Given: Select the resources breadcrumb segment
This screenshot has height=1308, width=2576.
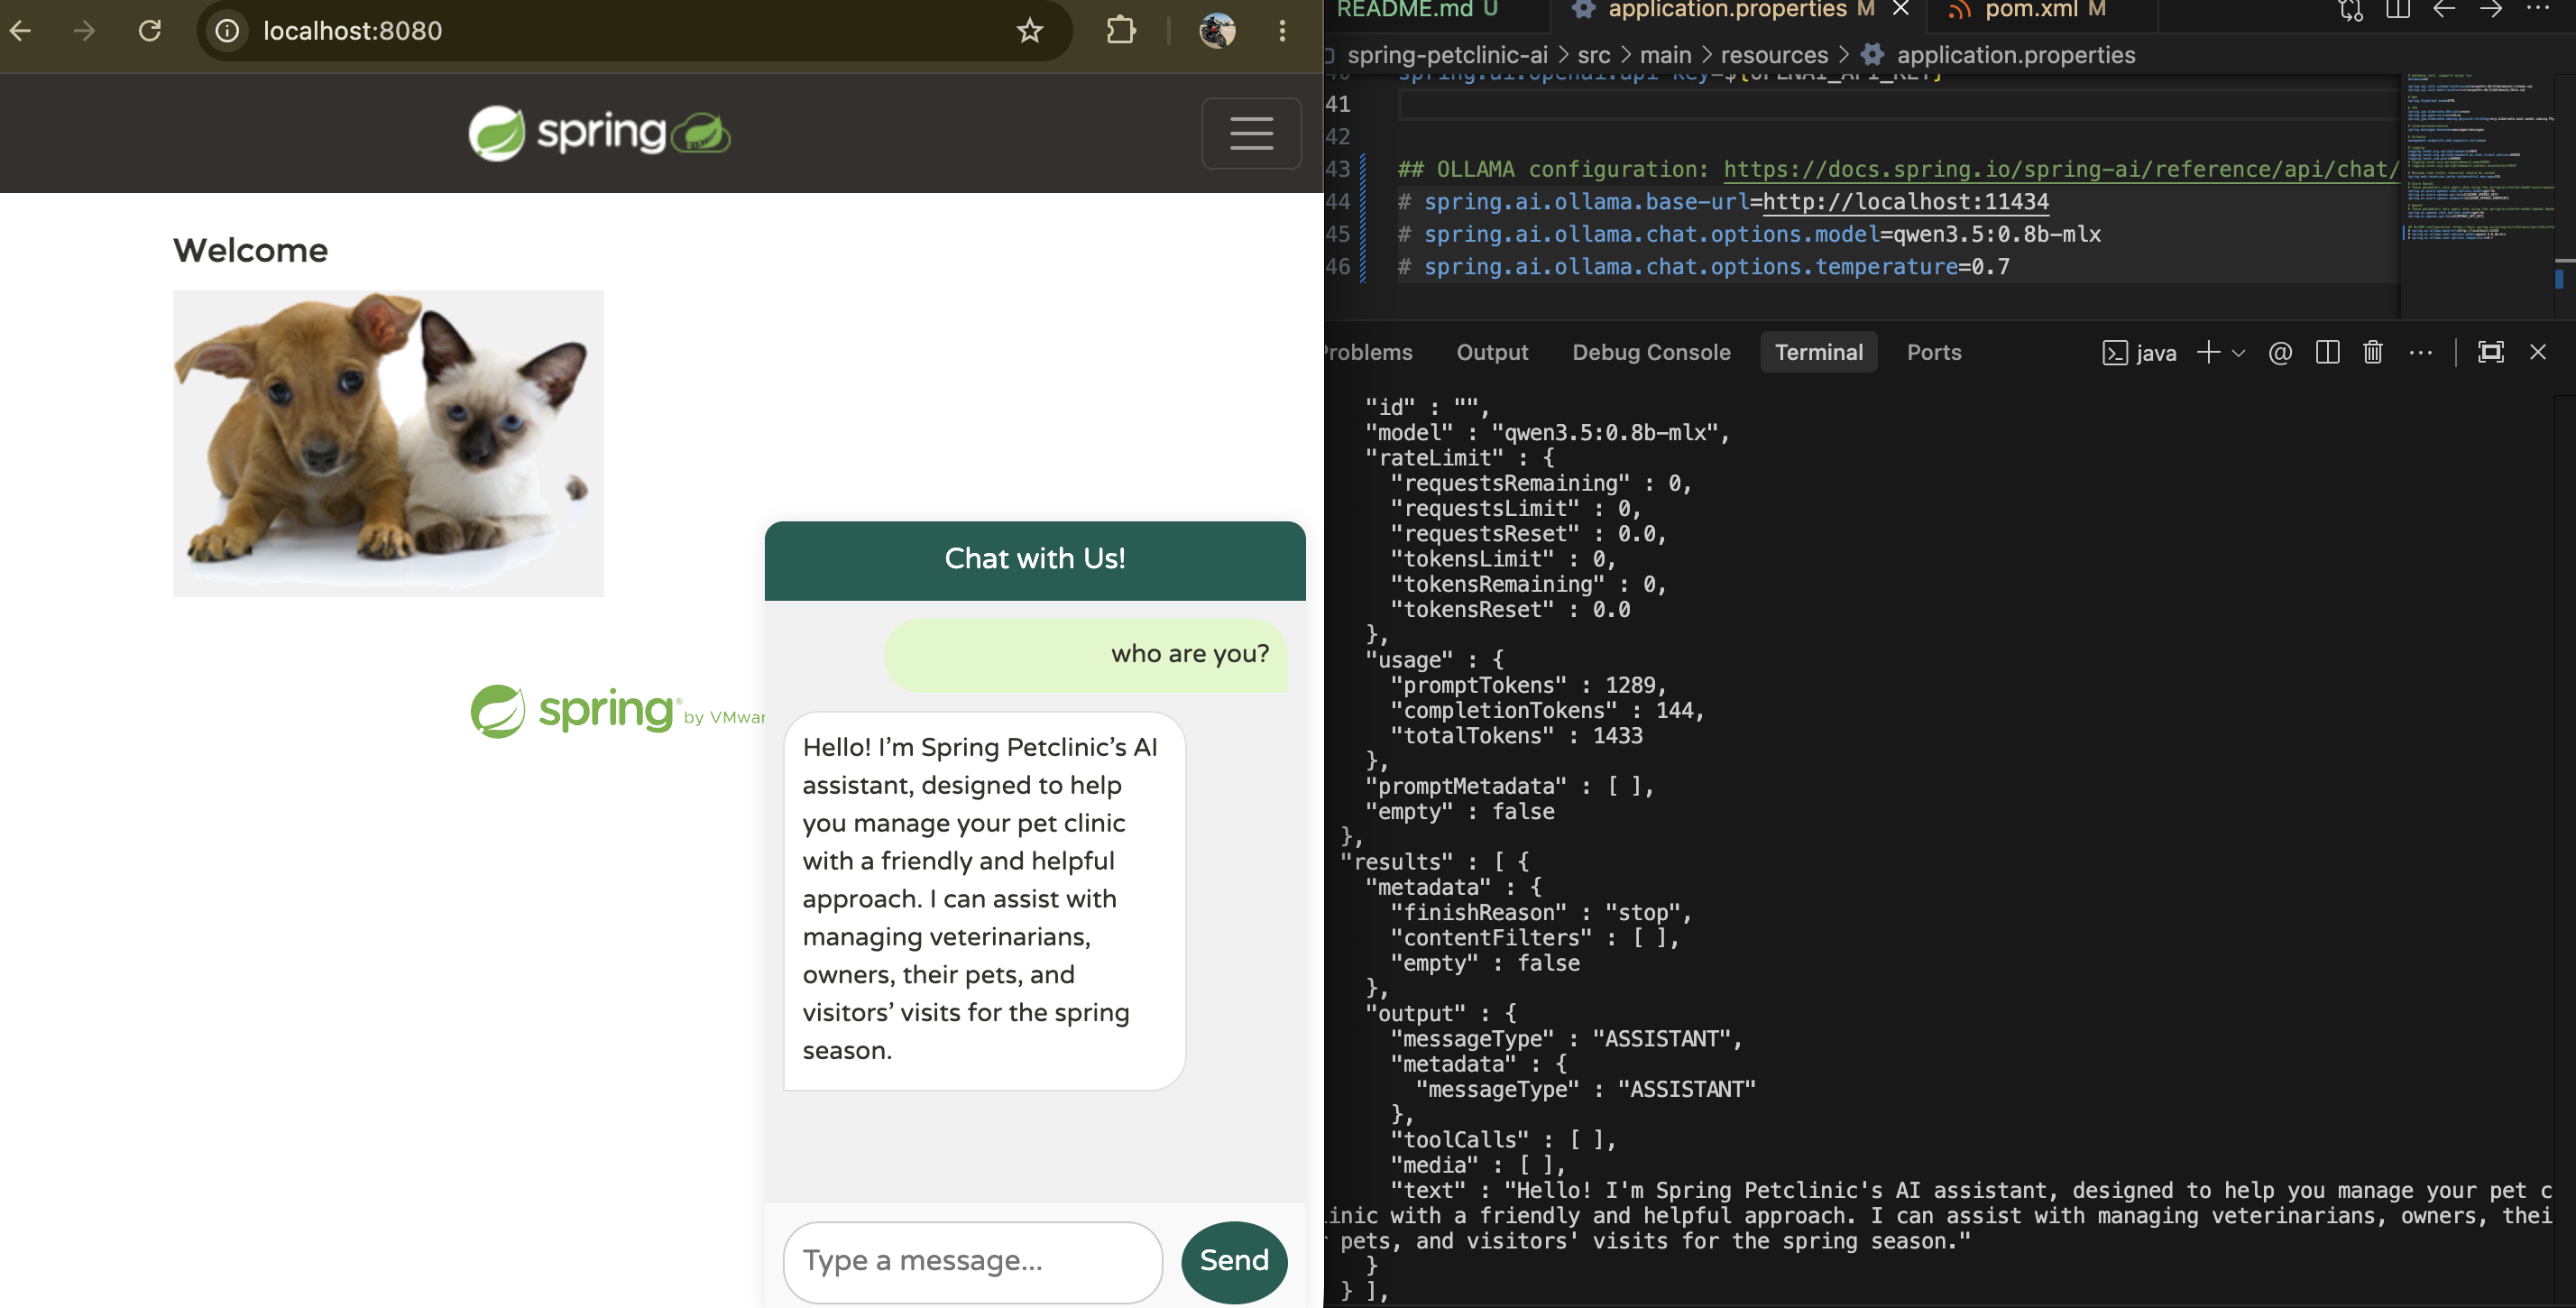Looking at the screenshot, I should coord(1774,55).
